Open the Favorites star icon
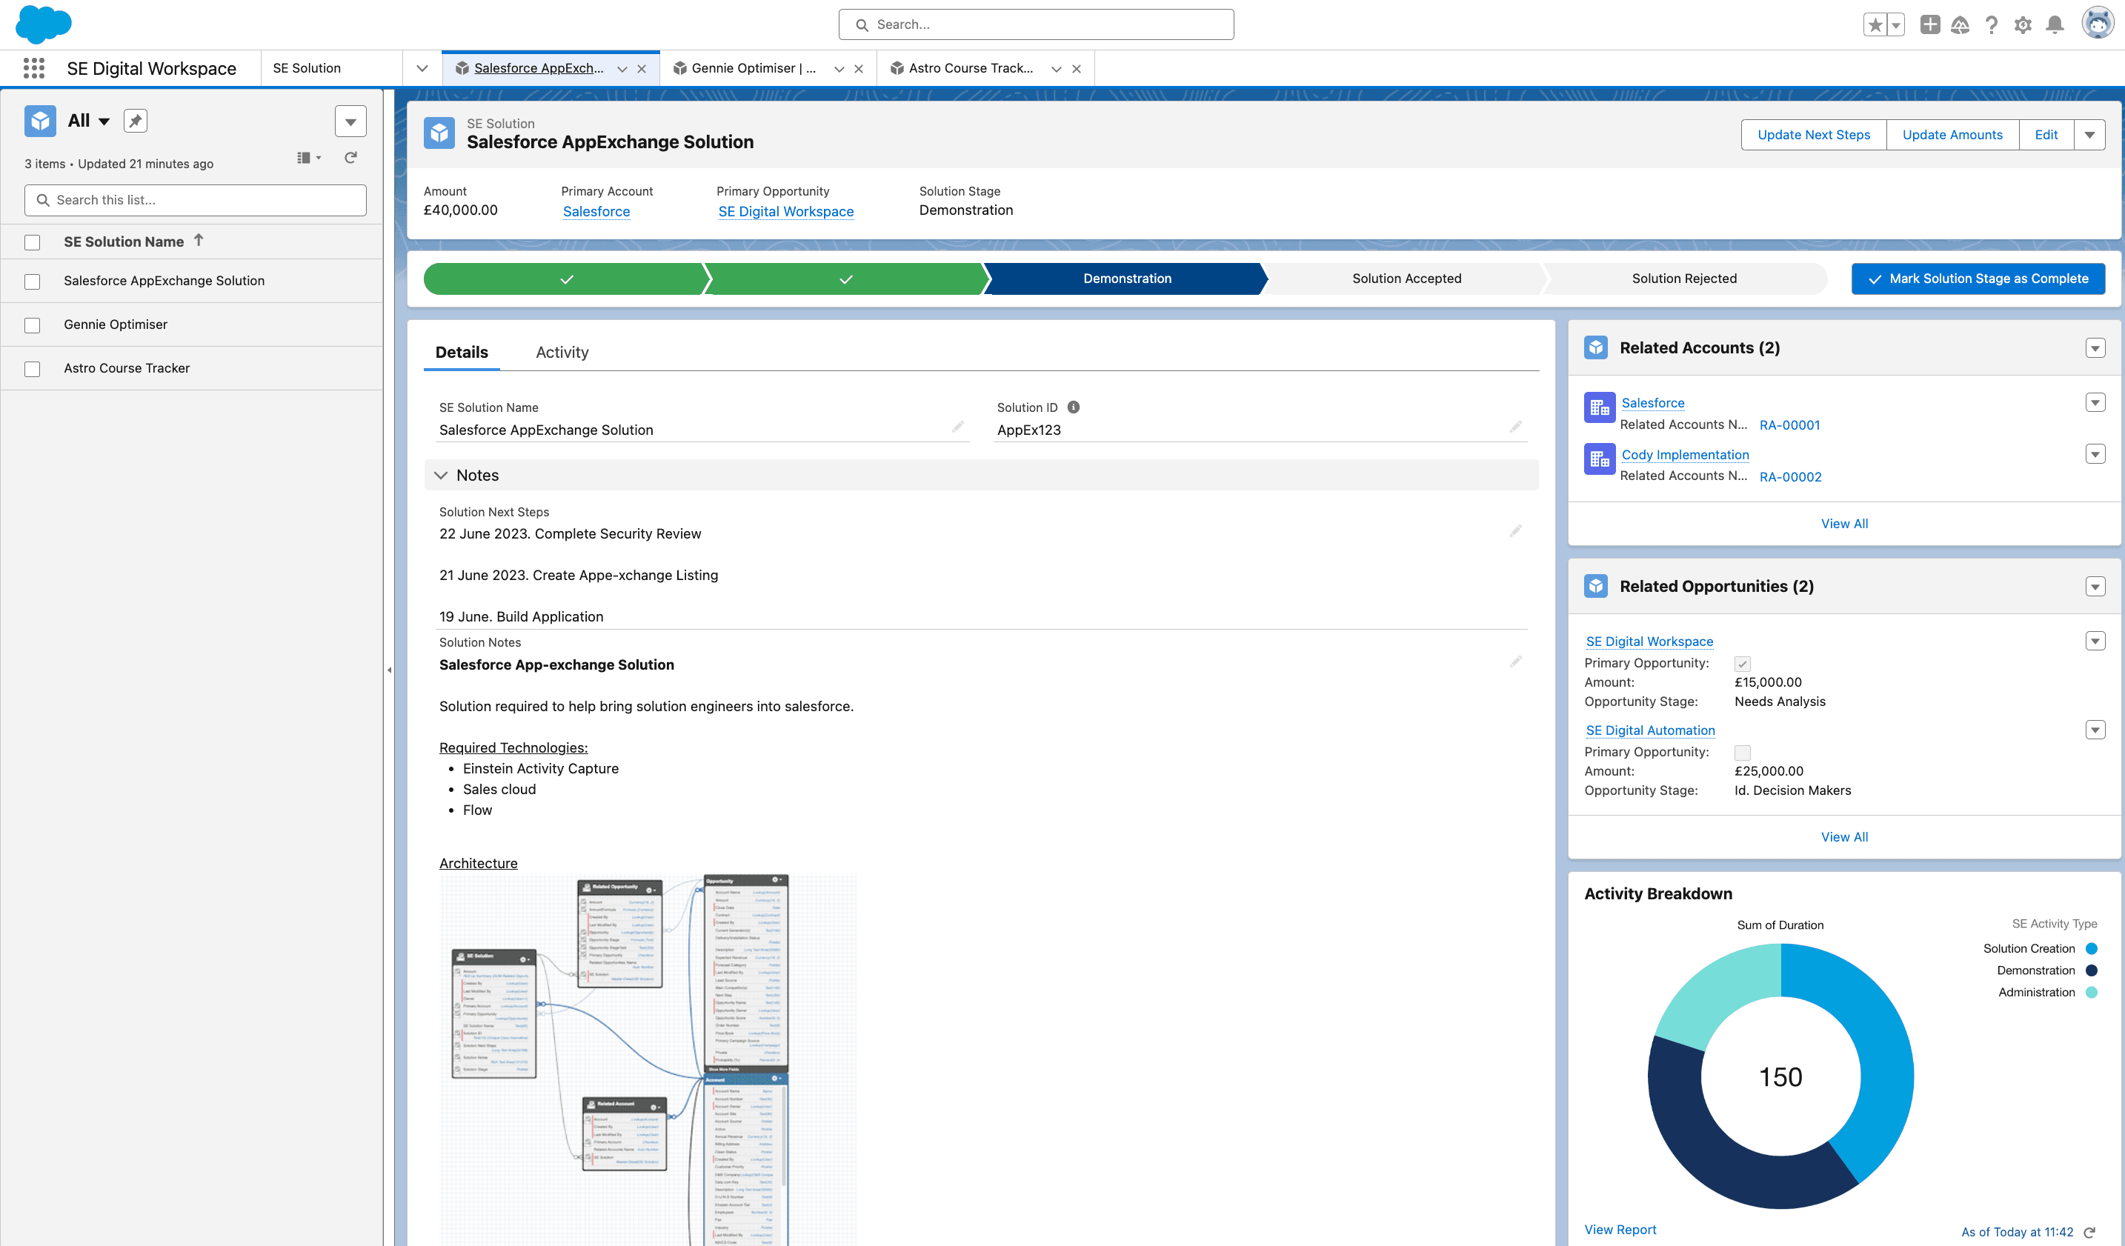Screen dimensions: 2125x1246 [1875, 24]
